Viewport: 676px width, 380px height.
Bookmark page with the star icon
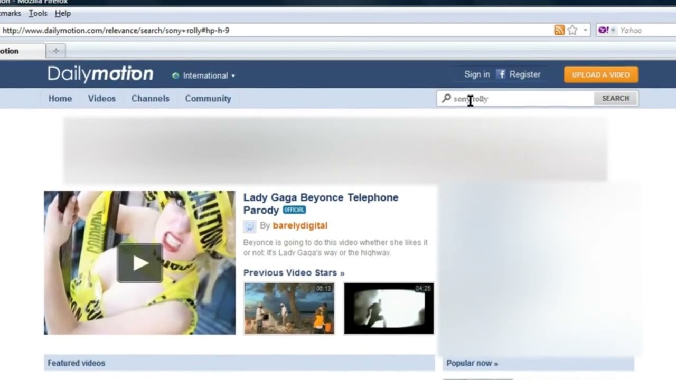coord(572,31)
